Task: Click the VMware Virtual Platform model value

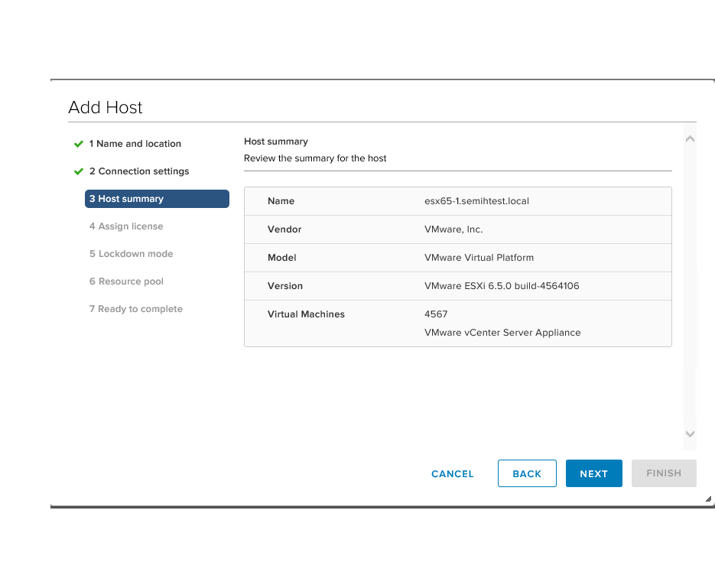Action: (x=479, y=258)
